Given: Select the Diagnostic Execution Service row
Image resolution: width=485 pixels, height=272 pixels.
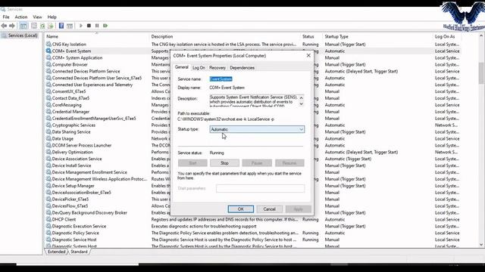Looking at the screenshot, I should [252, 226].
